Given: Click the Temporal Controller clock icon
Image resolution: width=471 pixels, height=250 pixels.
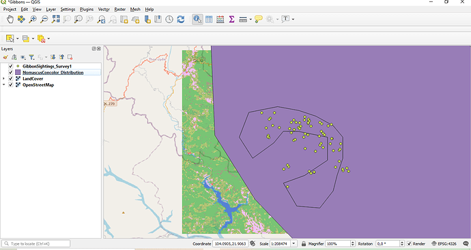Looking at the screenshot, I should [x=169, y=20].
